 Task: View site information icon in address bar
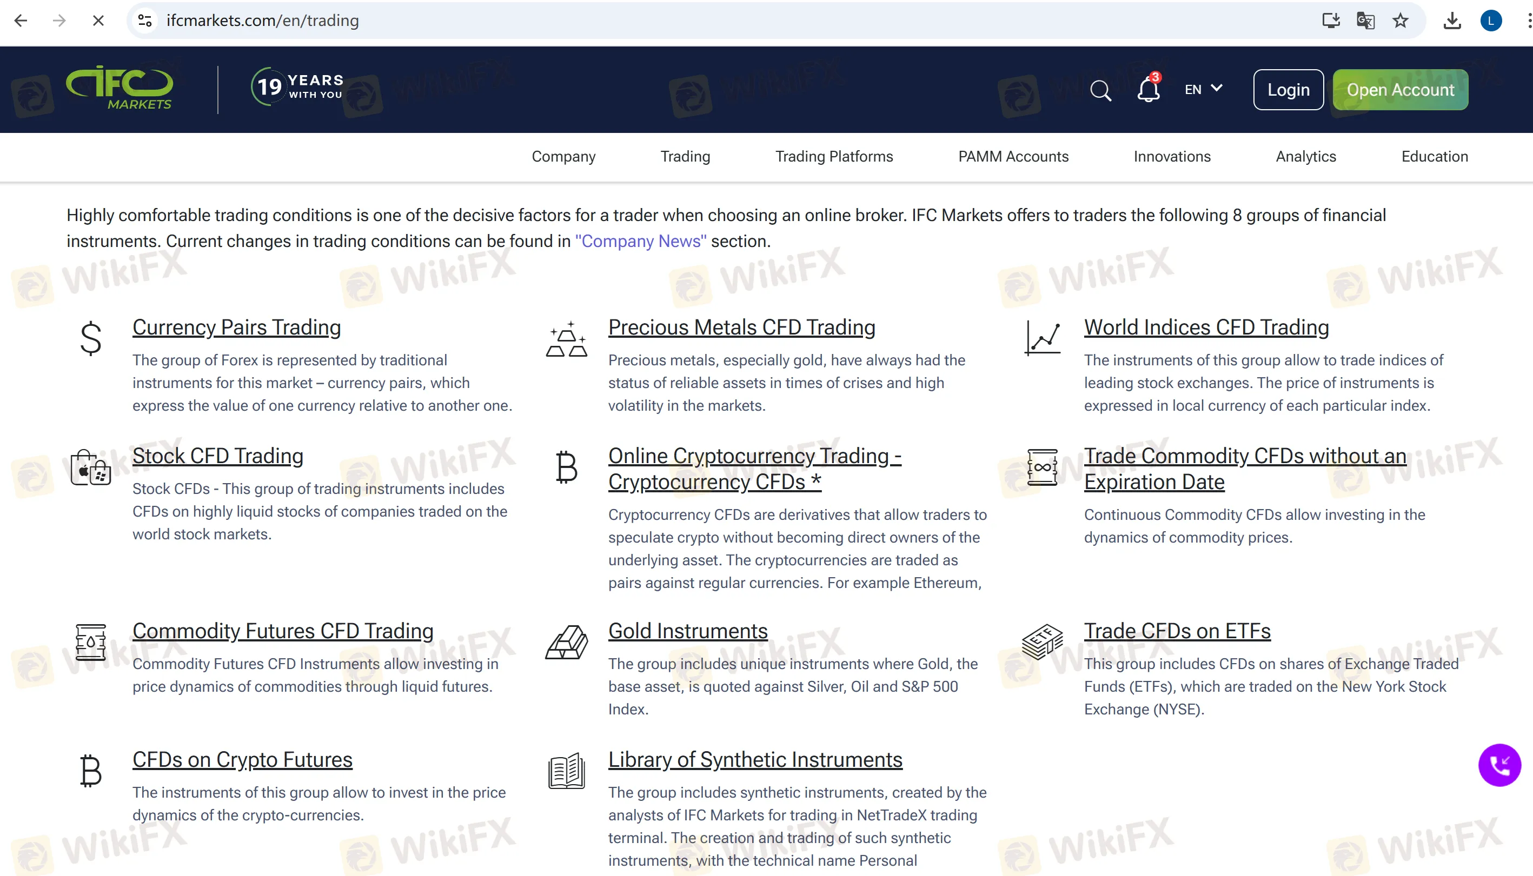coord(145,21)
